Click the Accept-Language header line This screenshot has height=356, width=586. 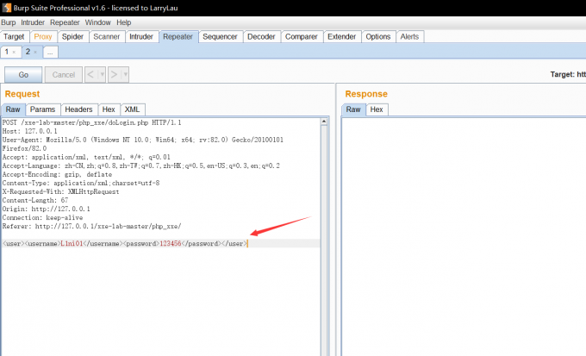coord(140,166)
